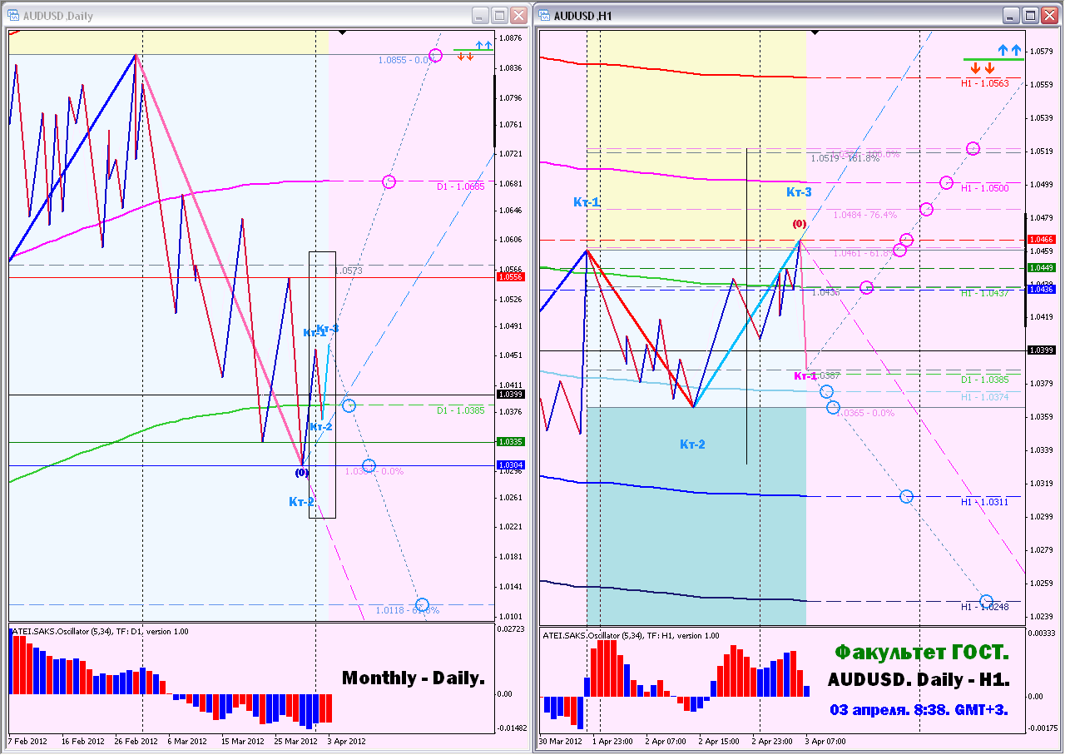This screenshot has width=1065, height=755.
Task: Click green 1.0335 price label in Daily chart
Action: tap(509, 442)
